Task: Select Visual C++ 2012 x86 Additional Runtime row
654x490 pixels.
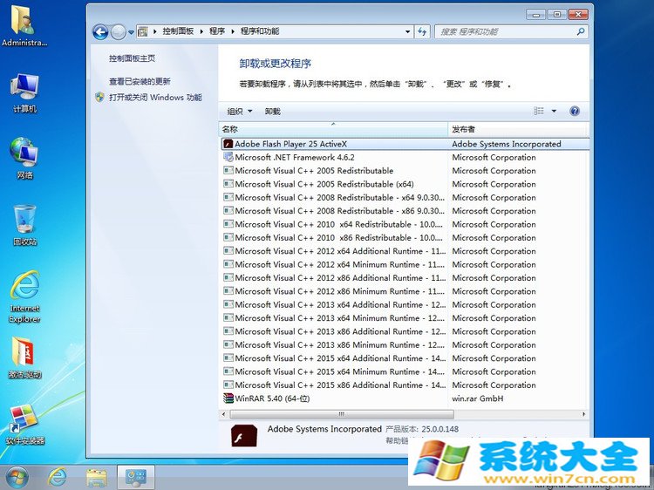Action: pos(404,278)
